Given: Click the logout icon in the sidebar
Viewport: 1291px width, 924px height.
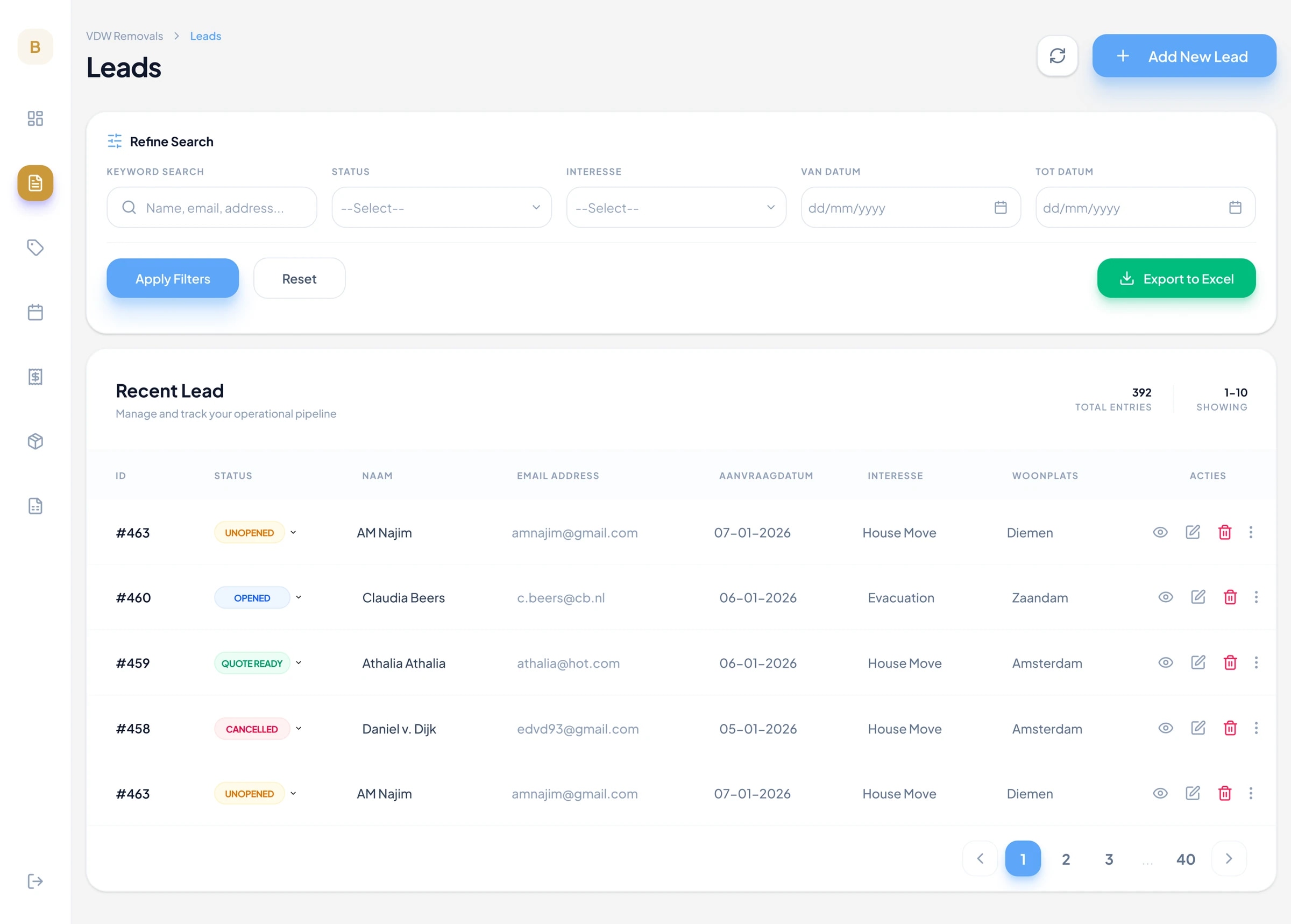Looking at the screenshot, I should pos(36,881).
